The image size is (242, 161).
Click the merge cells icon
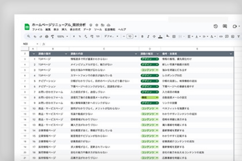tap(180, 36)
